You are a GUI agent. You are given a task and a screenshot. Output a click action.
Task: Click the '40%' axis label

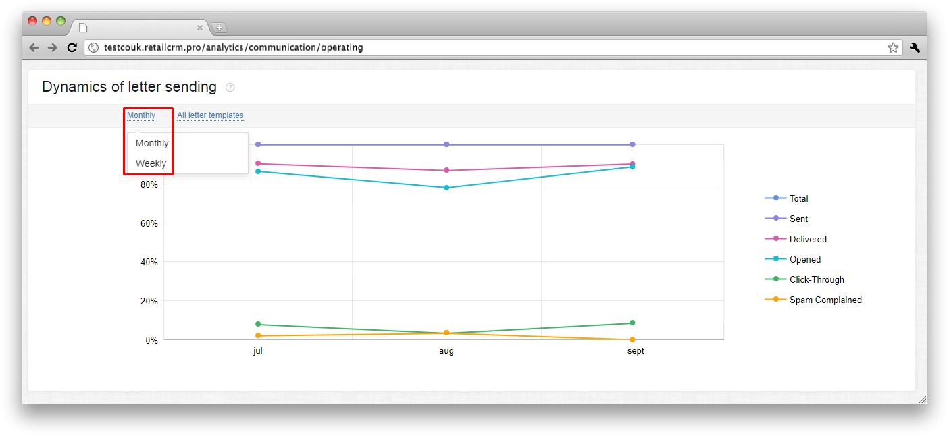pos(149,262)
